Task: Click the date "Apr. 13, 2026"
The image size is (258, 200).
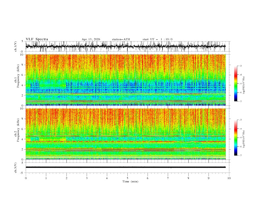Action: (91, 39)
